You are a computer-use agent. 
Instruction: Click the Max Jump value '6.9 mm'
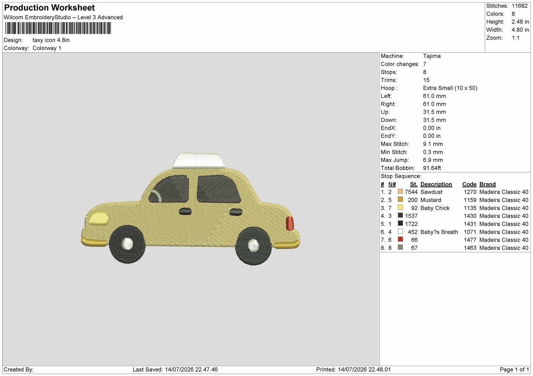433,160
